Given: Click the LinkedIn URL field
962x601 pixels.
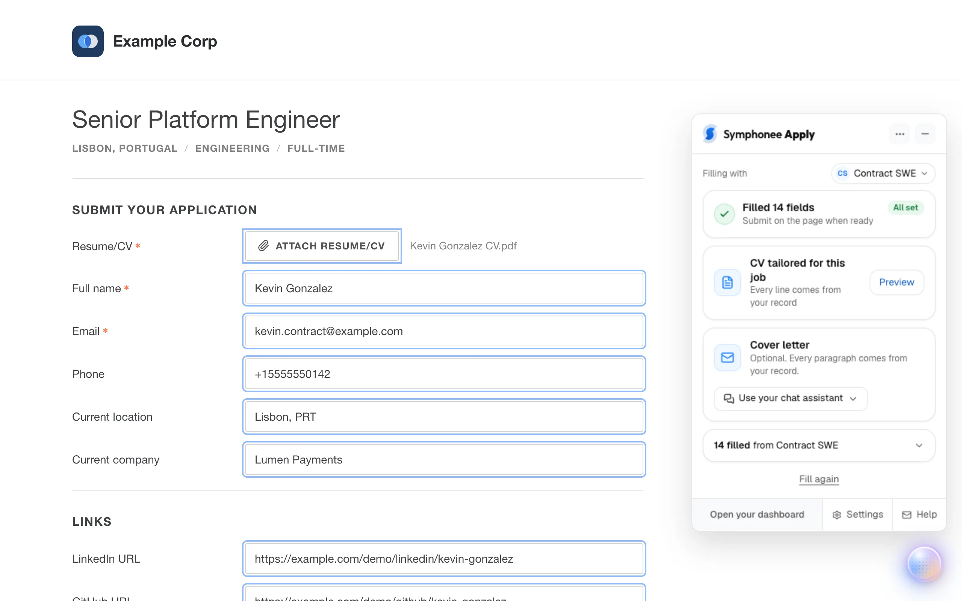Looking at the screenshot, I should [x=444, y=559].
